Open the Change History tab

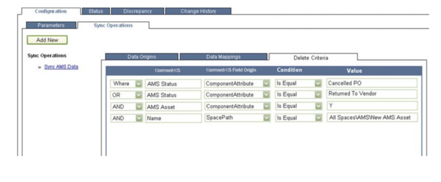pyautogui.click(x=198, y=11)
